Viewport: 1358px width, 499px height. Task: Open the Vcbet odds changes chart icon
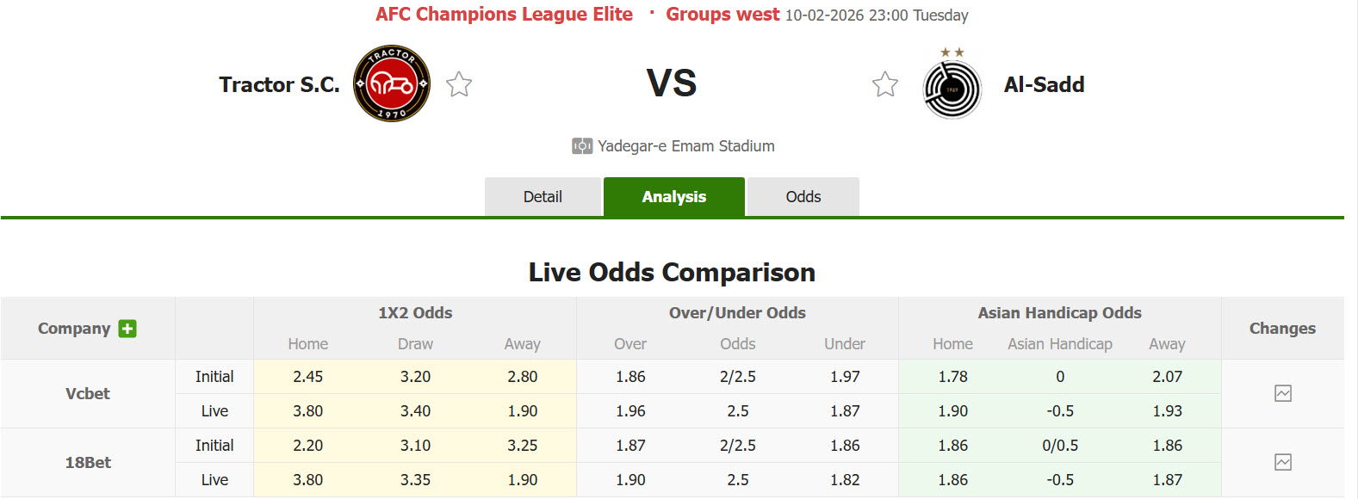pos(1282,393)
